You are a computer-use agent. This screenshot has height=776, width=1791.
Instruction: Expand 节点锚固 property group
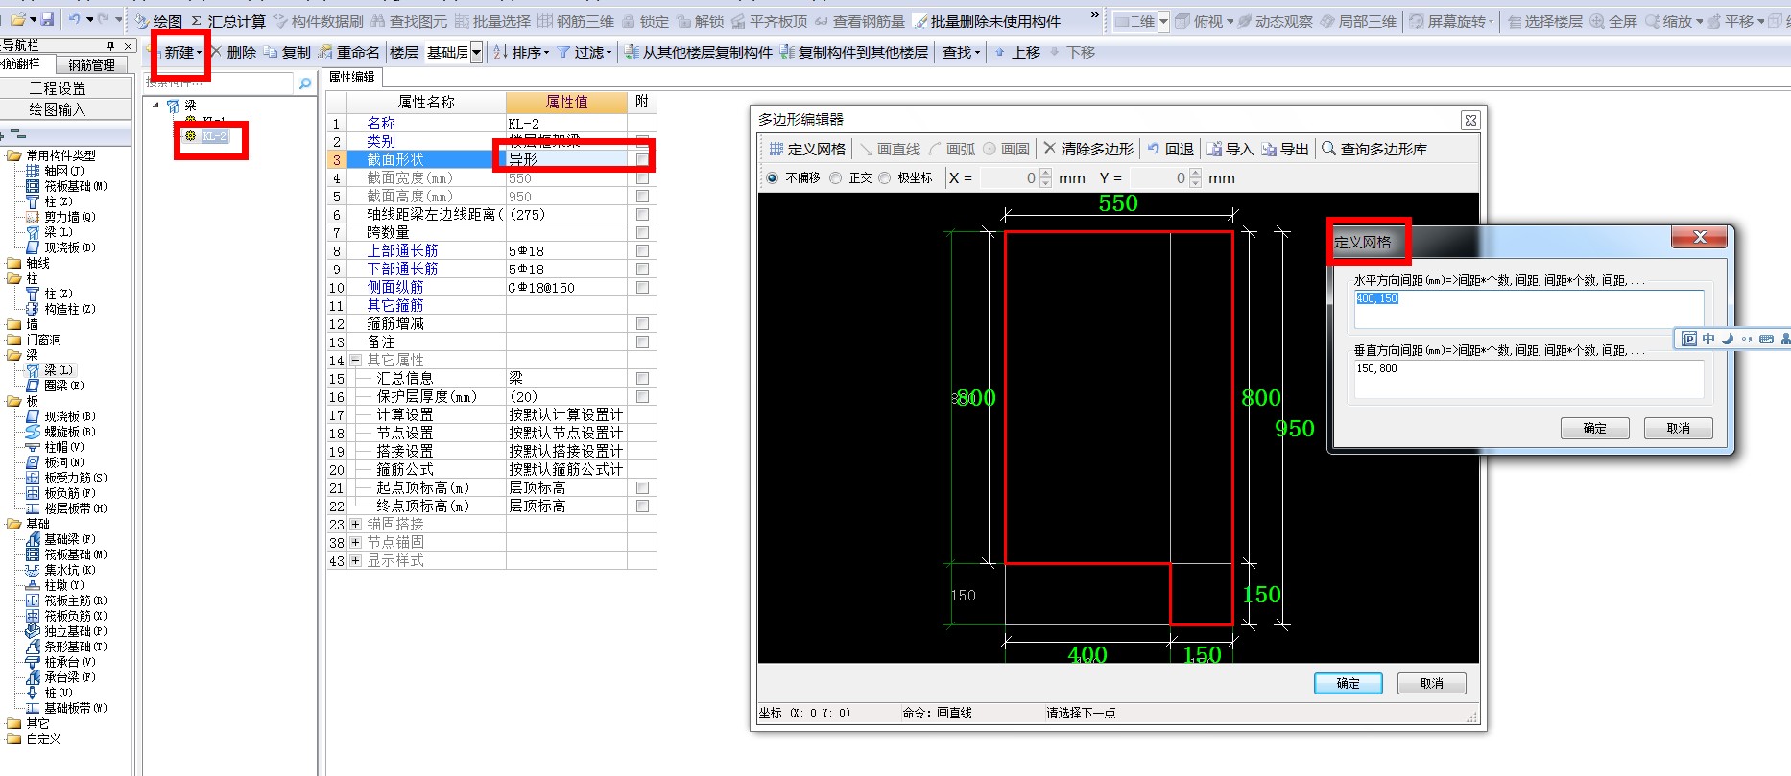click(355, 543)
